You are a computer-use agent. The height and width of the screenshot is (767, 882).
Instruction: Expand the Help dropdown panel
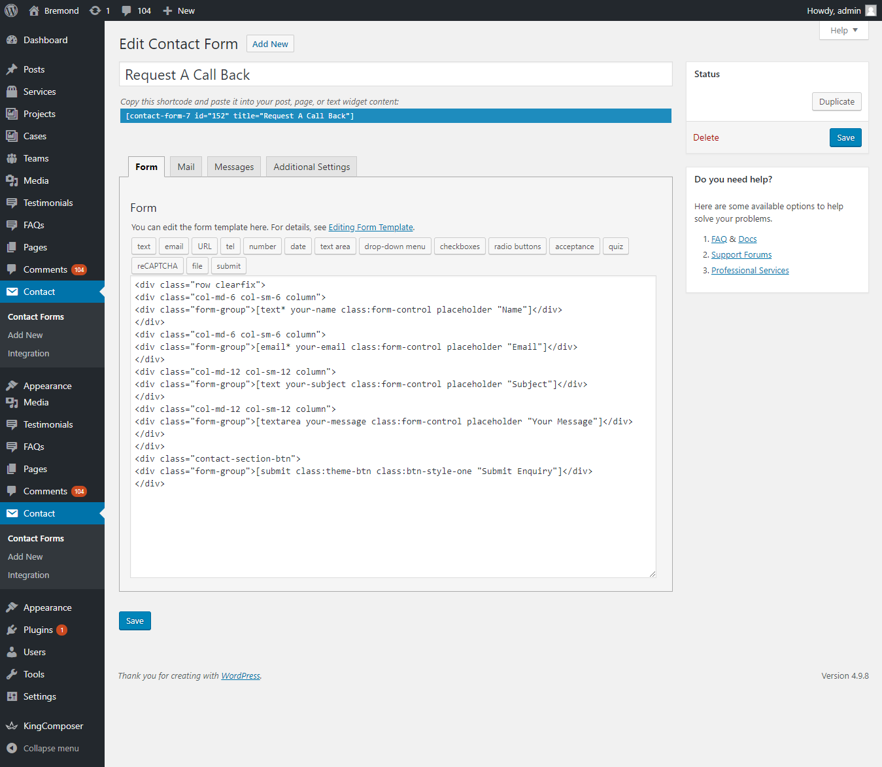click(x=843, y=31)
